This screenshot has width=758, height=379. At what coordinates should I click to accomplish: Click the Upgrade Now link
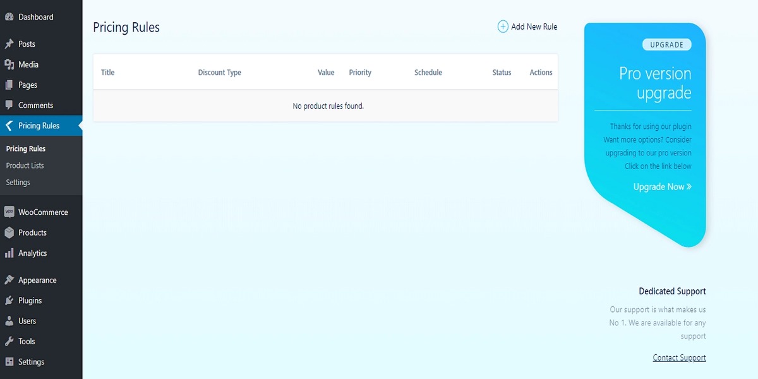(662, 187)
